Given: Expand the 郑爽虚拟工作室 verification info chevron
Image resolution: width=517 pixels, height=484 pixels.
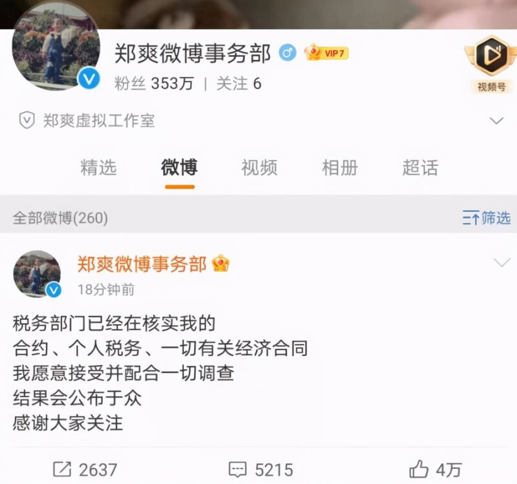Looking at the screenshot, I should tap(496, 120).
